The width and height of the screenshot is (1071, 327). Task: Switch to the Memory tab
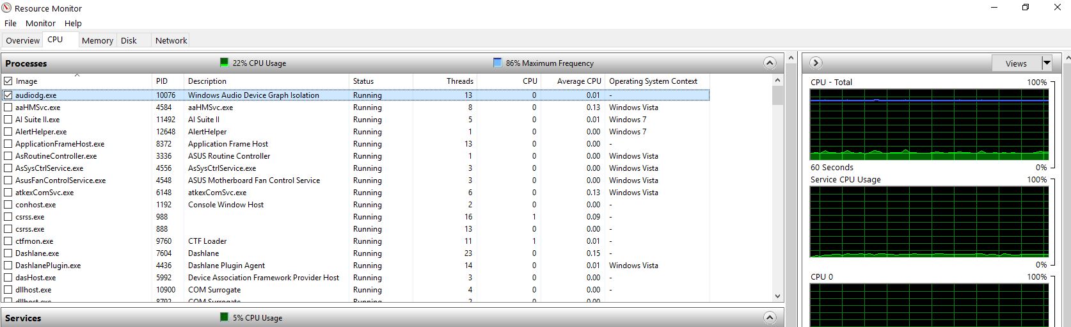(97, 40)
